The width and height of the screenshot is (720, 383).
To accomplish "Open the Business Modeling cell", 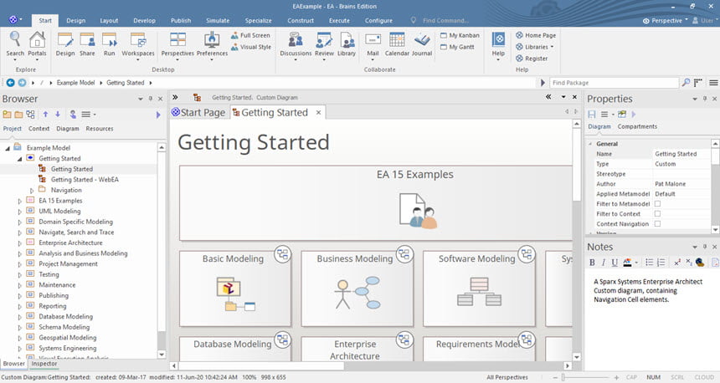I will [357, 289].
